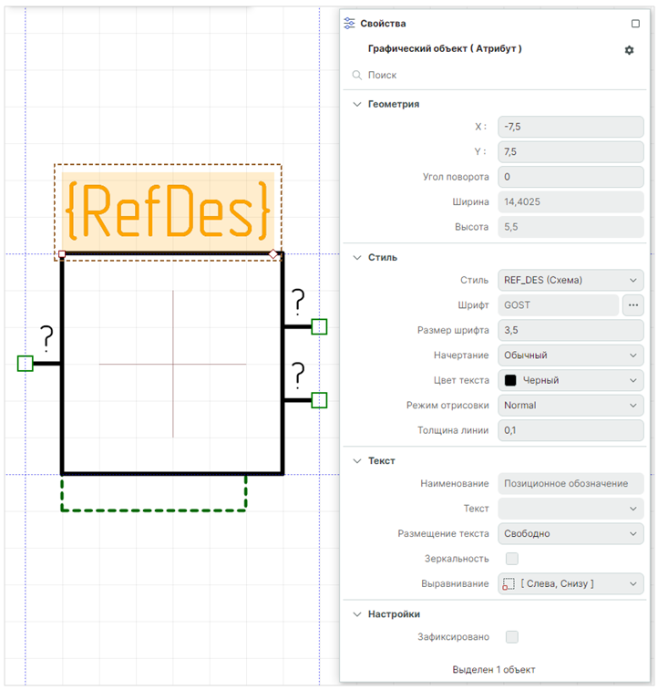Viewport: 658px width, 690px height.
Task: Click the search magnifier icon
Action: [x=356, y=76]
